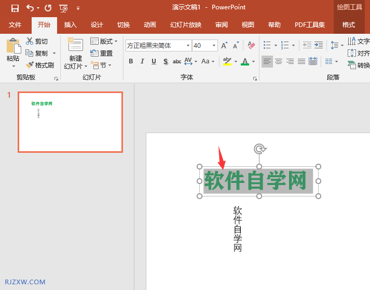Toggle Italic formatting
The width and height of the screenshot is (370, 290).
[142, 61]
